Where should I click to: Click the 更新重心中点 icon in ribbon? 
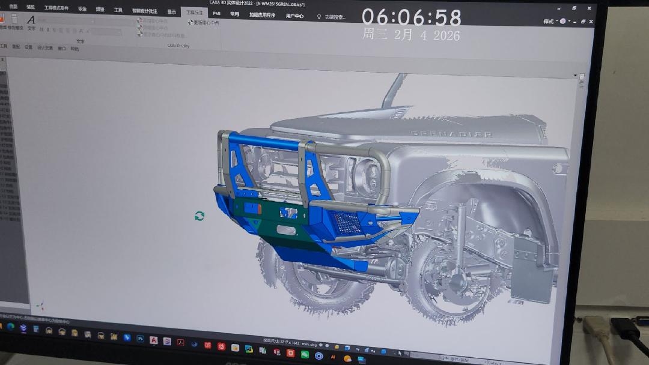coord(191,23)
